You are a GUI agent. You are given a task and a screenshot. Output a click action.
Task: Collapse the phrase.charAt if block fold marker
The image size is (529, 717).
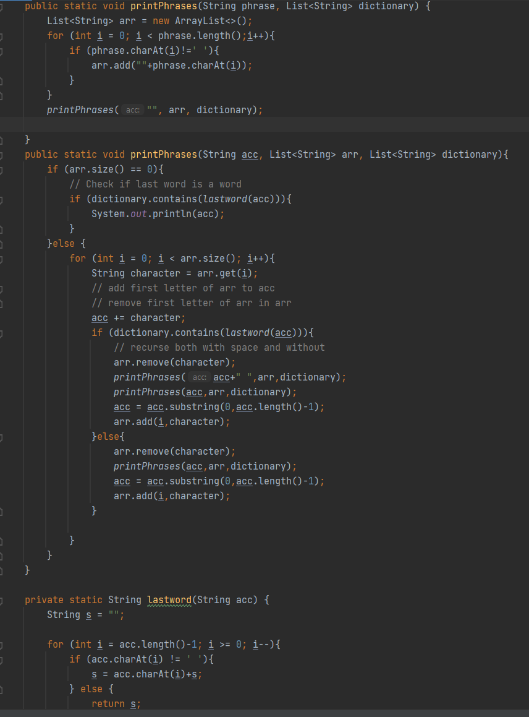(x=2, y=51)
